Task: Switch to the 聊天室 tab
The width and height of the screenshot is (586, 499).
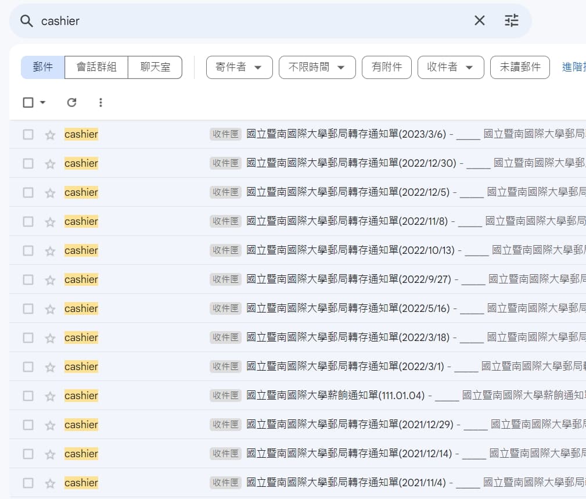Action: click(155, 67)
